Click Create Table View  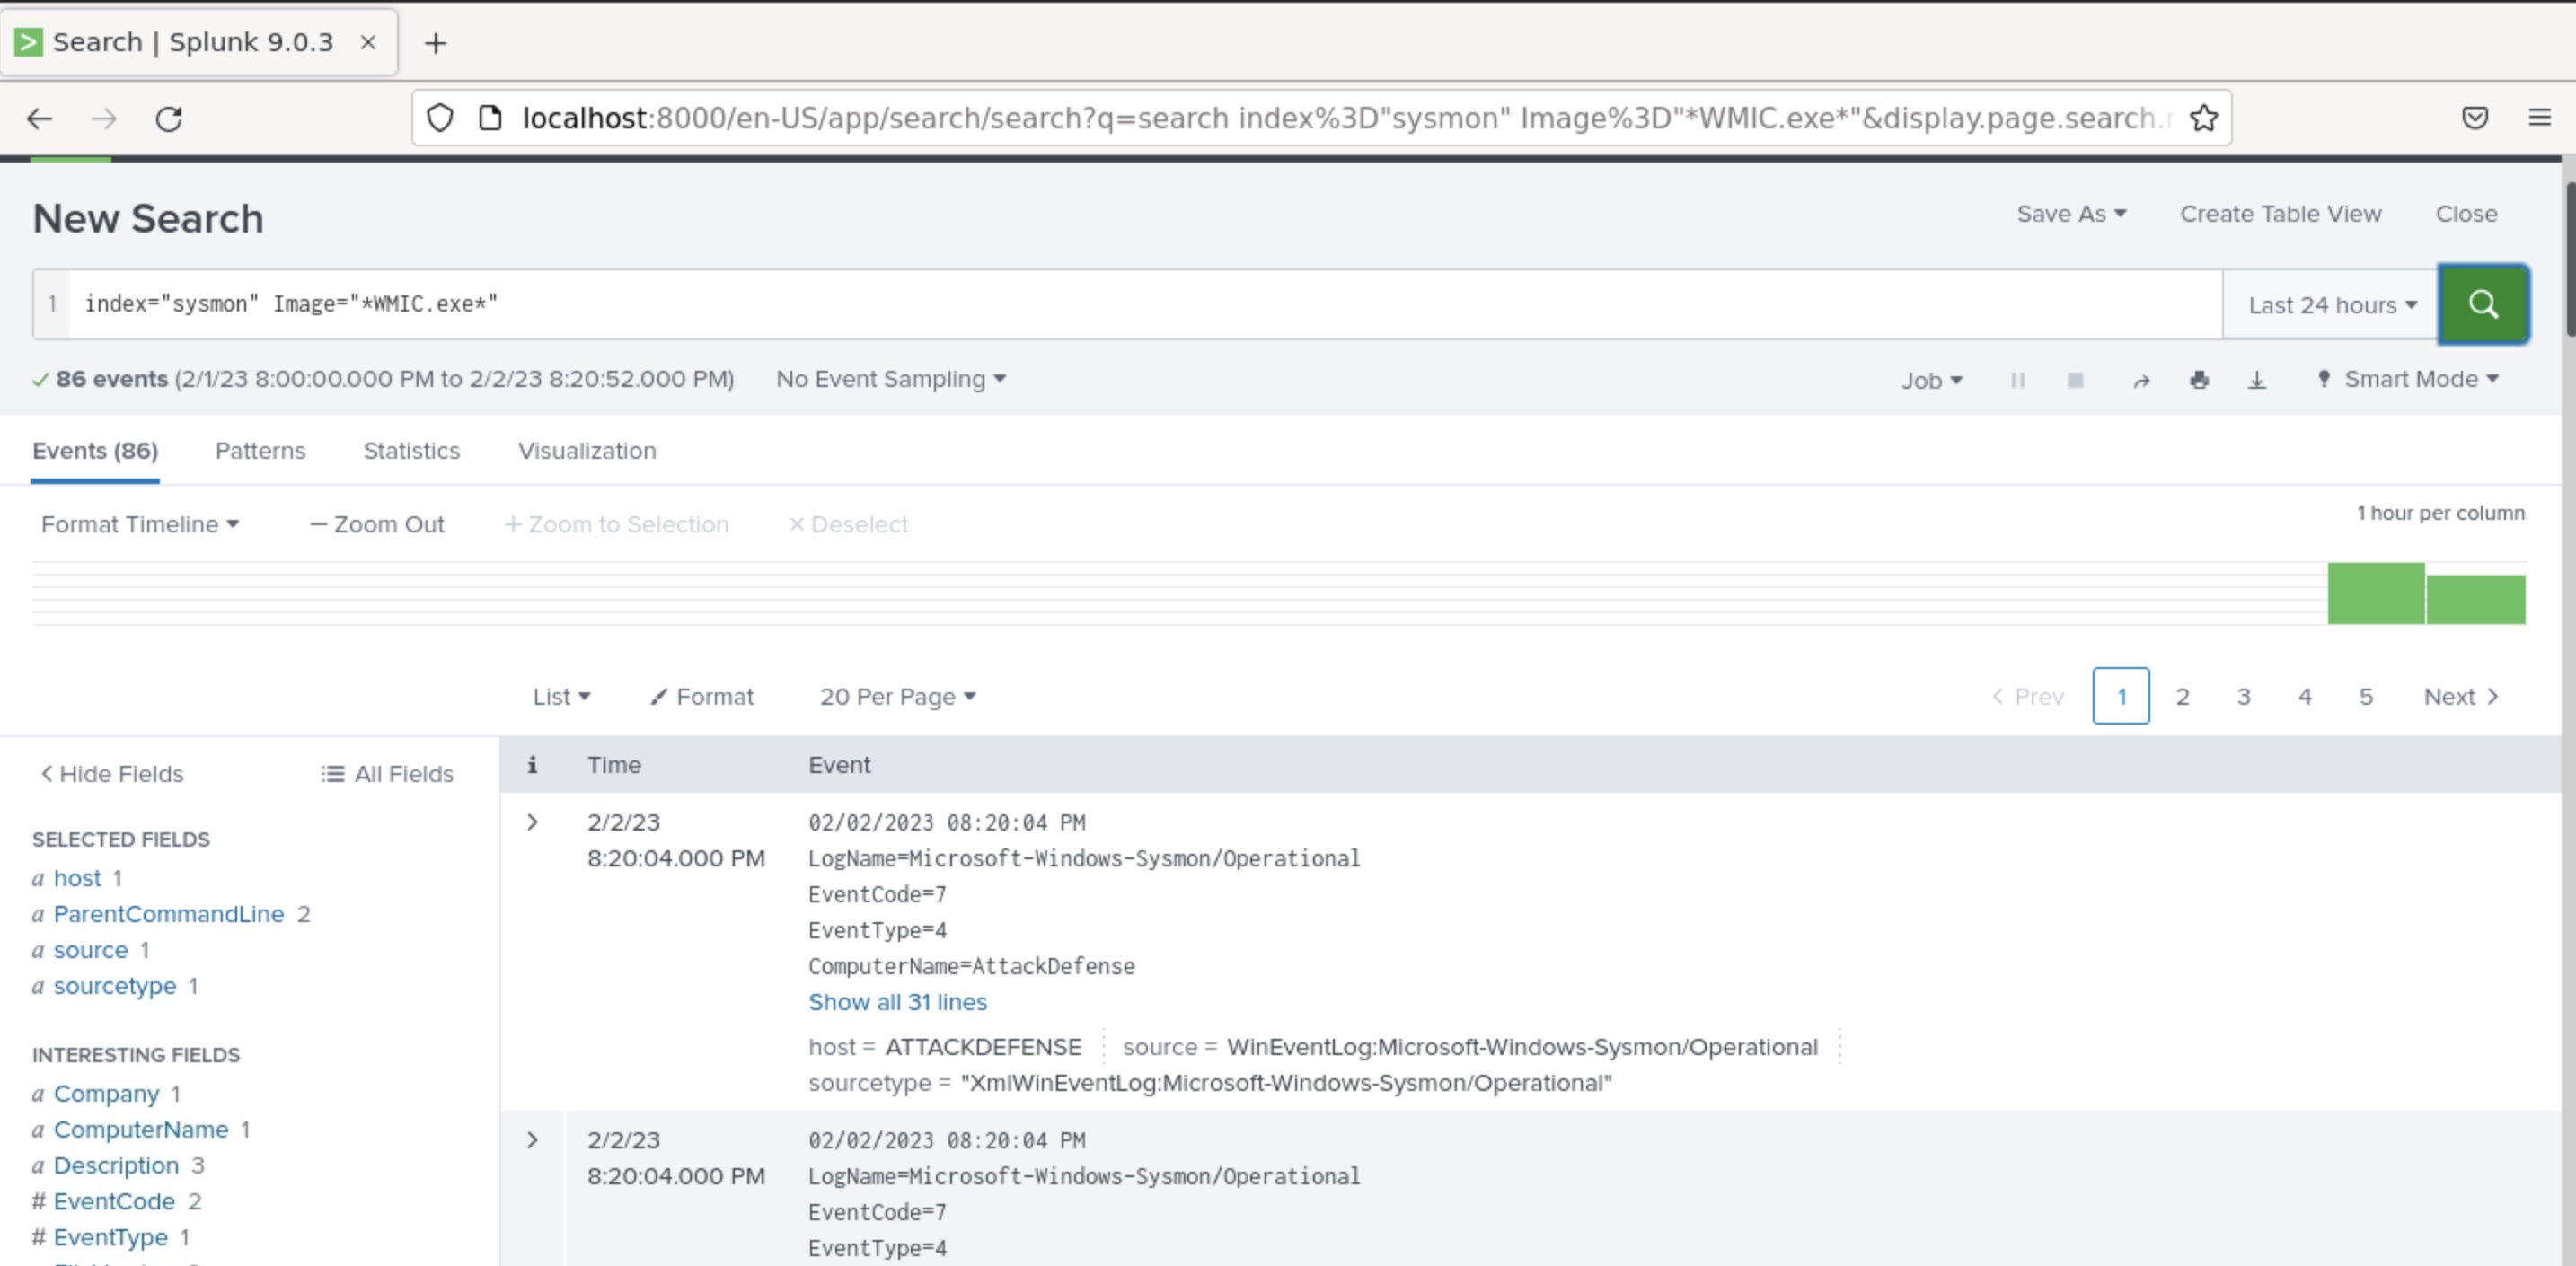pyautogui.click(x=2280, y=214)
